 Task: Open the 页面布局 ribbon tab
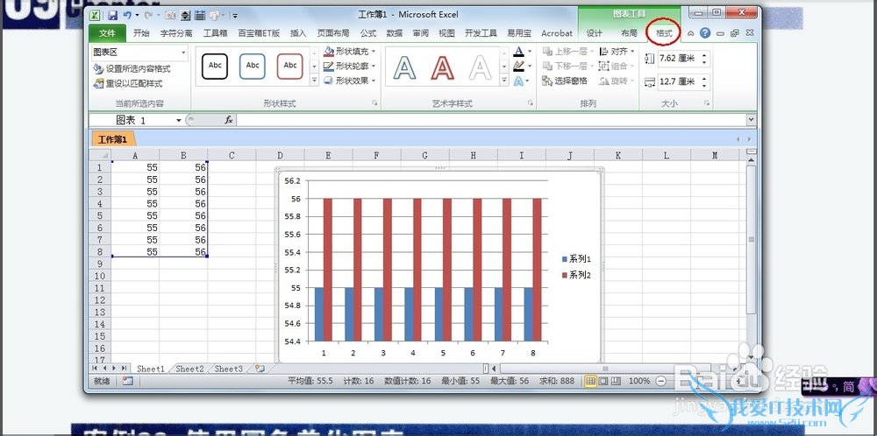click(333, 33)
